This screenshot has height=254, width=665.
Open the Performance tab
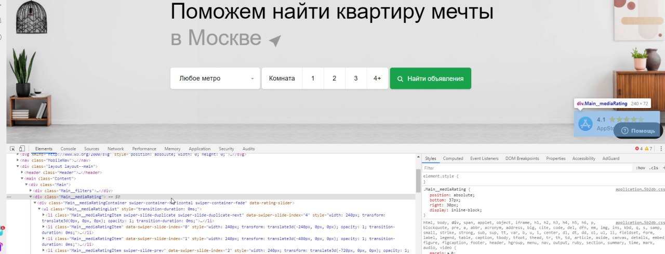click(x=144, y=149)
